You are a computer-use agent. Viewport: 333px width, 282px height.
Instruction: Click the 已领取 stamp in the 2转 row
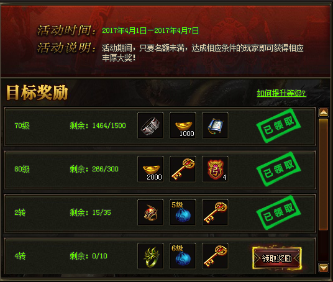click(x=278, y=212)
